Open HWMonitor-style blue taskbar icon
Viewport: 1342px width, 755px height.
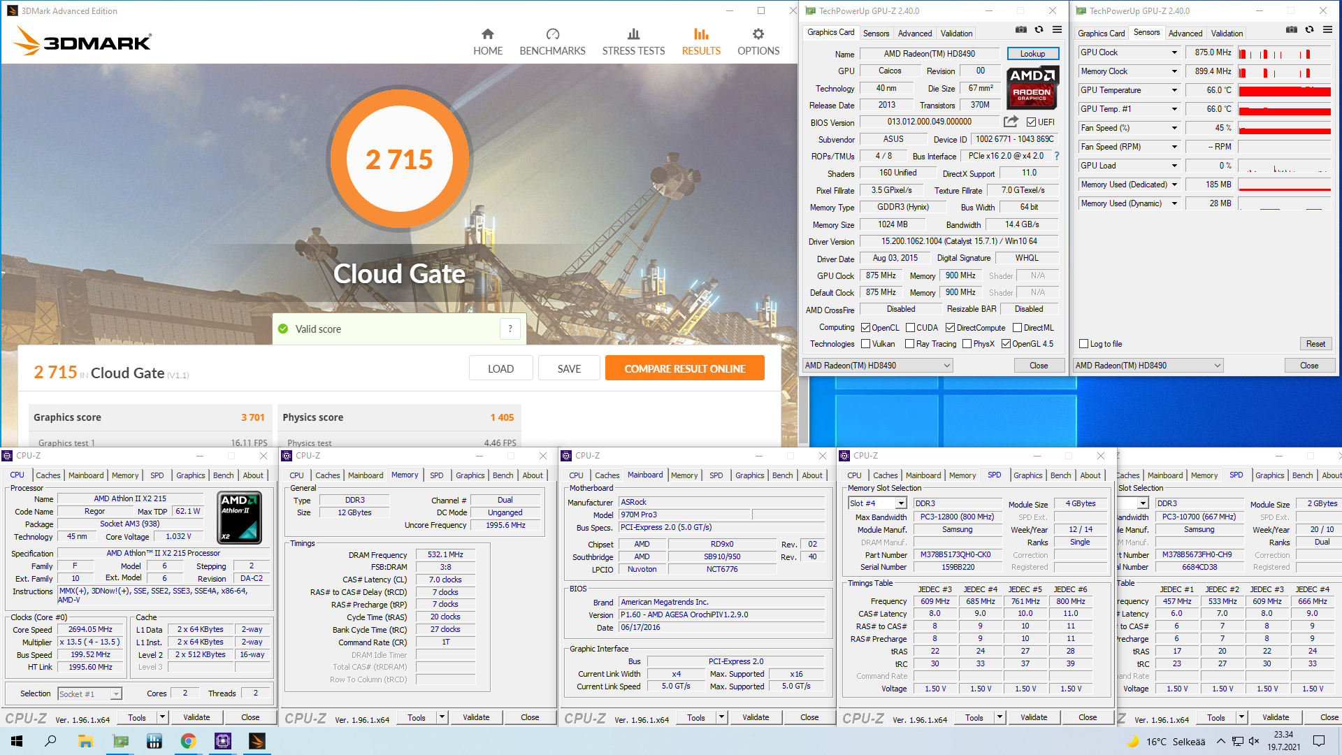tap(154, 741)
